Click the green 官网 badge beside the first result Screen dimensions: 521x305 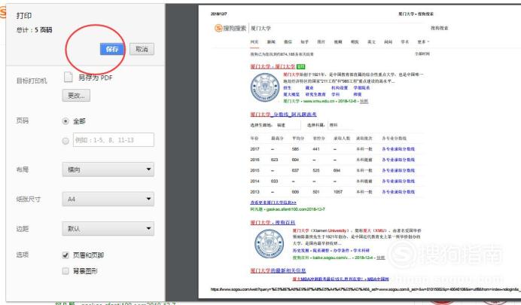pos(300,66)
